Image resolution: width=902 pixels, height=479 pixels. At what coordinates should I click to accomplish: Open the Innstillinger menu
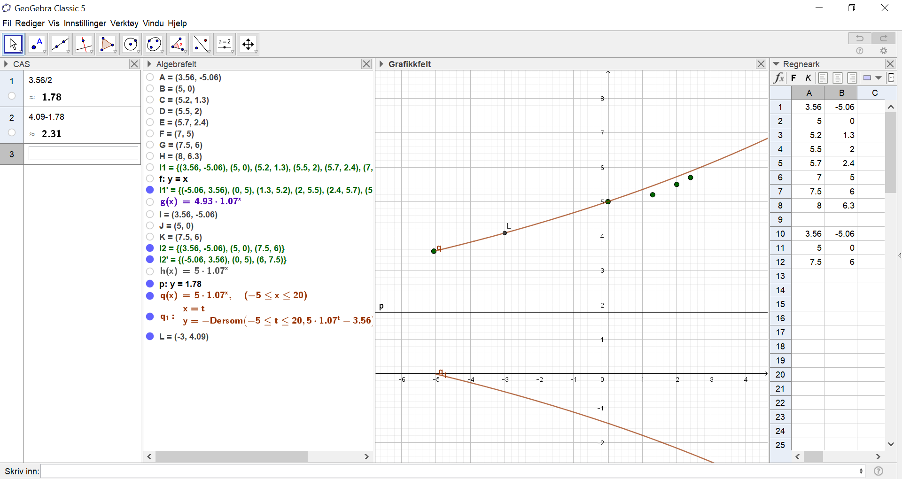click(x=85, y=23)
